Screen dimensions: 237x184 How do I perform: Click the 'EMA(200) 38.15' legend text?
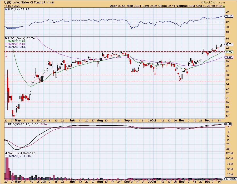(x=17, y=47)
